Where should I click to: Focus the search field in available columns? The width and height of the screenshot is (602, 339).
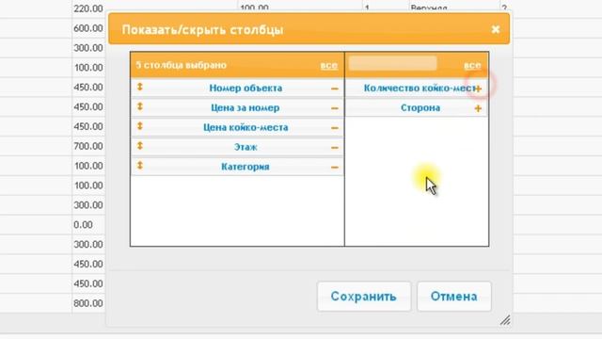tap(393, 63)
